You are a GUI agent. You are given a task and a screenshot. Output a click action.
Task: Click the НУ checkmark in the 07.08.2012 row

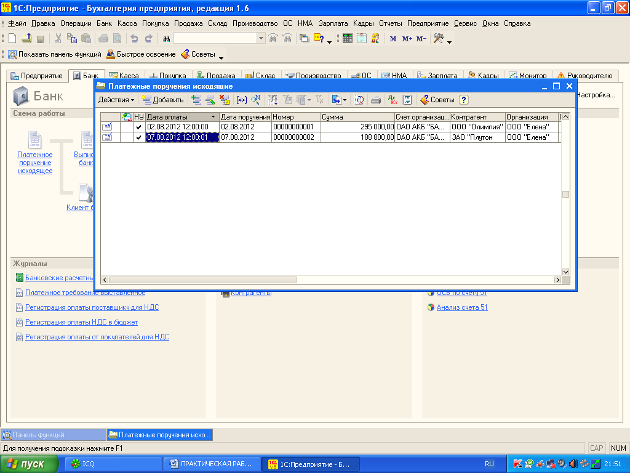[139, 137]
